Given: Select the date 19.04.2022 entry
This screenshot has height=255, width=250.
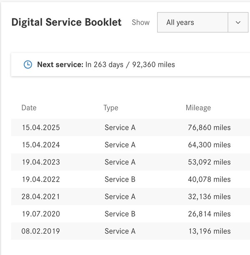Looking at the screenshot, I should (41, 179).
